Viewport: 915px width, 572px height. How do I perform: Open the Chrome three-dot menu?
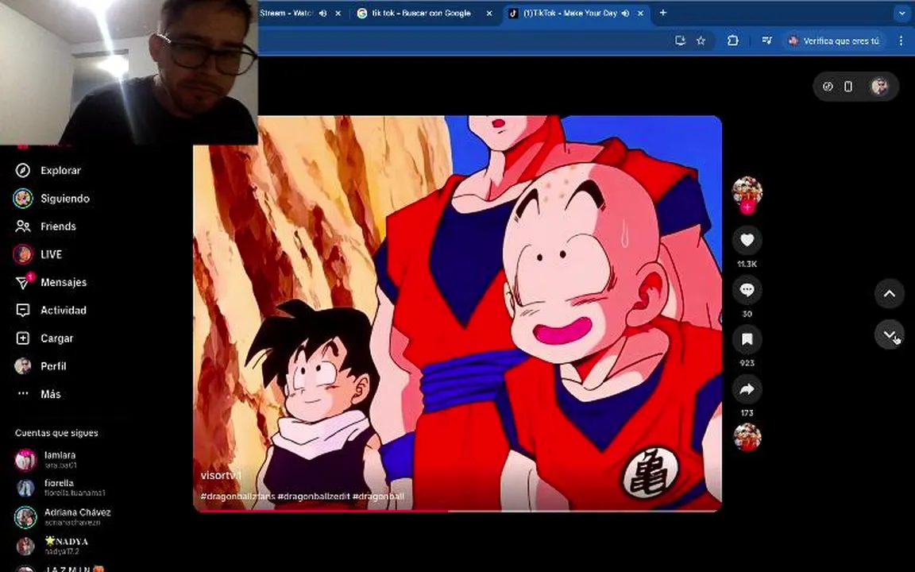(901, 41)
